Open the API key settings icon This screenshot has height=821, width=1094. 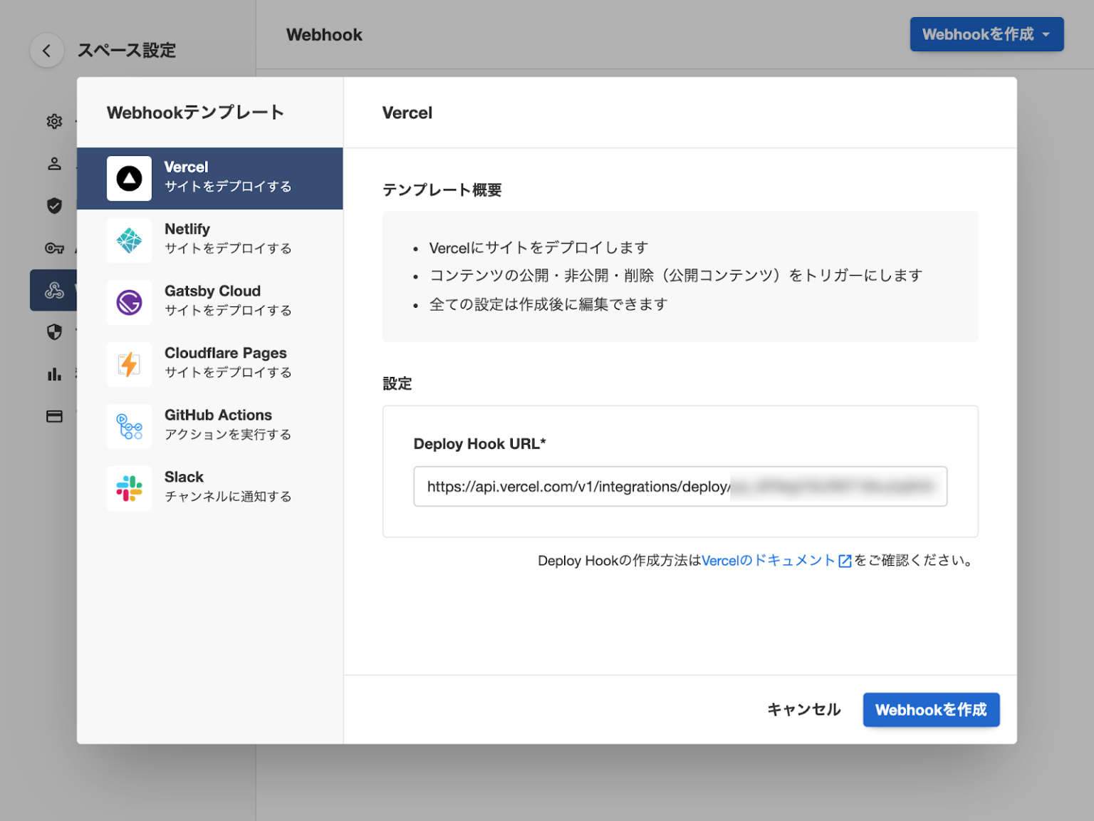click(54, 247)
